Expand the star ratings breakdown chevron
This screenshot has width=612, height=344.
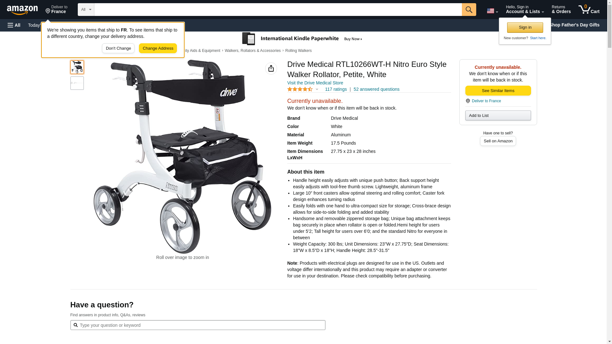click(317, 90)
